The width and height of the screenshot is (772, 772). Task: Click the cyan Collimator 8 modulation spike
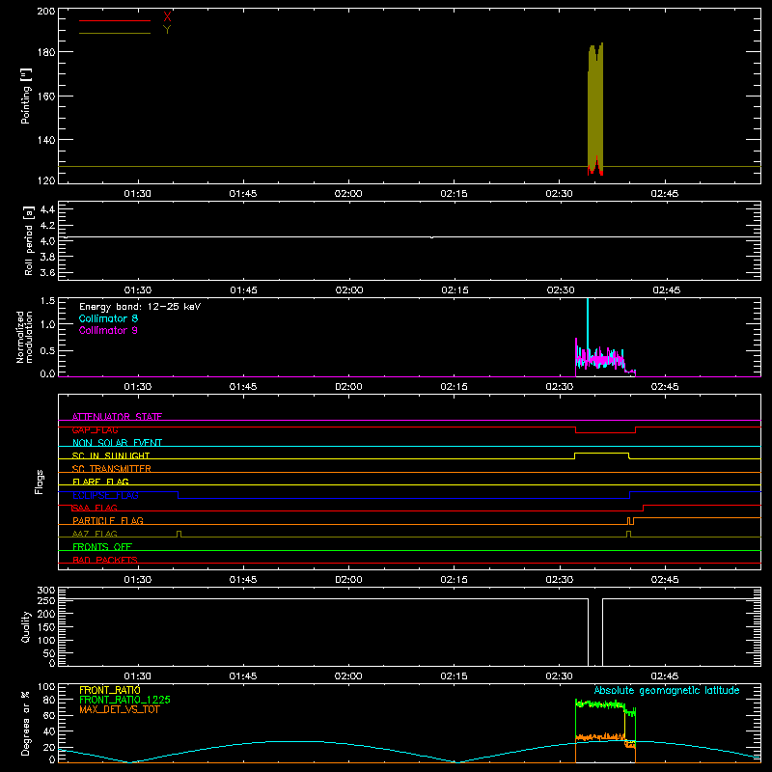pos(588,325)
